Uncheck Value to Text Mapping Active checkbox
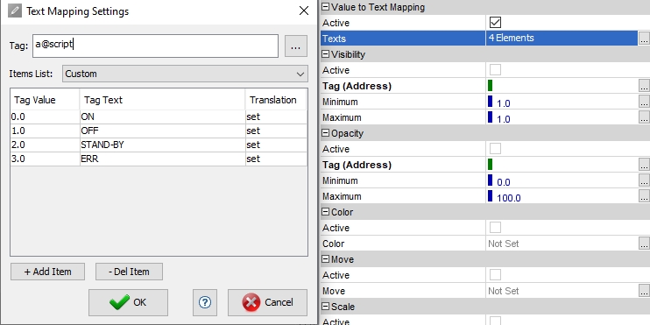650x325 pixels. click(495, 23)
